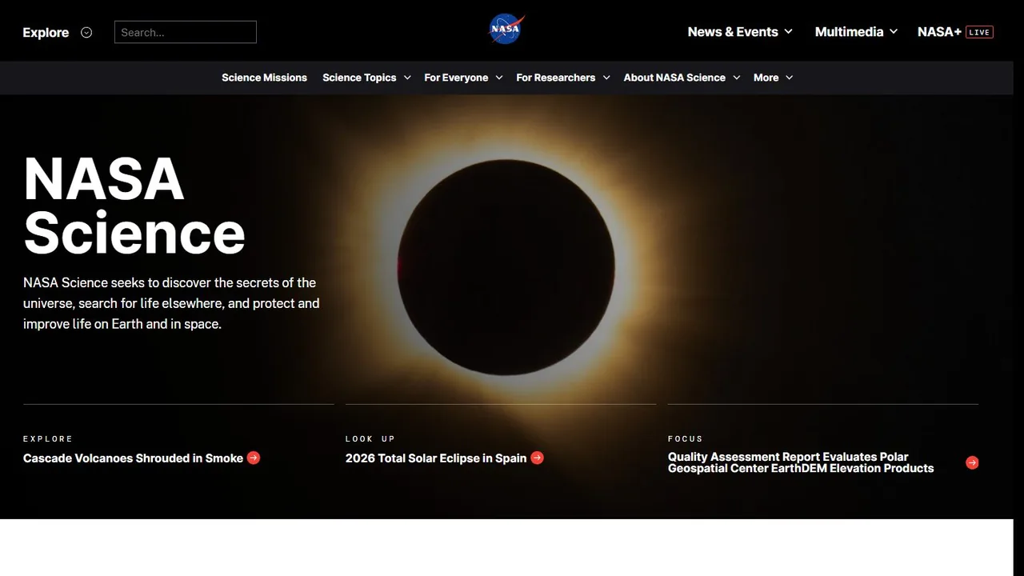Open the More menu label
The height and width of the screenshot is (576, 1024).
[766, 78]
